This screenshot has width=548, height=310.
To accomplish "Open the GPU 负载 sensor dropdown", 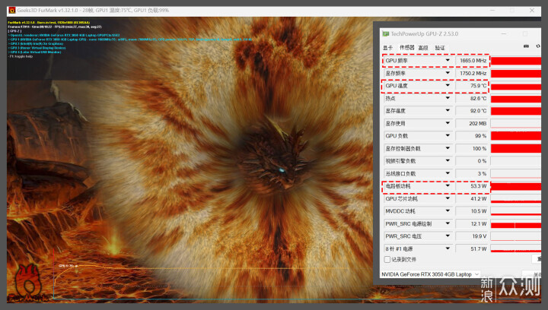I will point(448,136).
